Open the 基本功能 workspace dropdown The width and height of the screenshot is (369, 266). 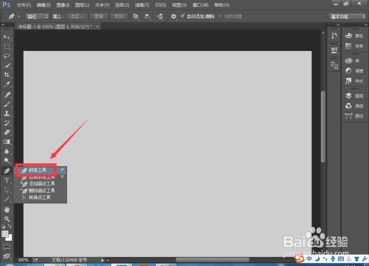(x=347, y=16)
